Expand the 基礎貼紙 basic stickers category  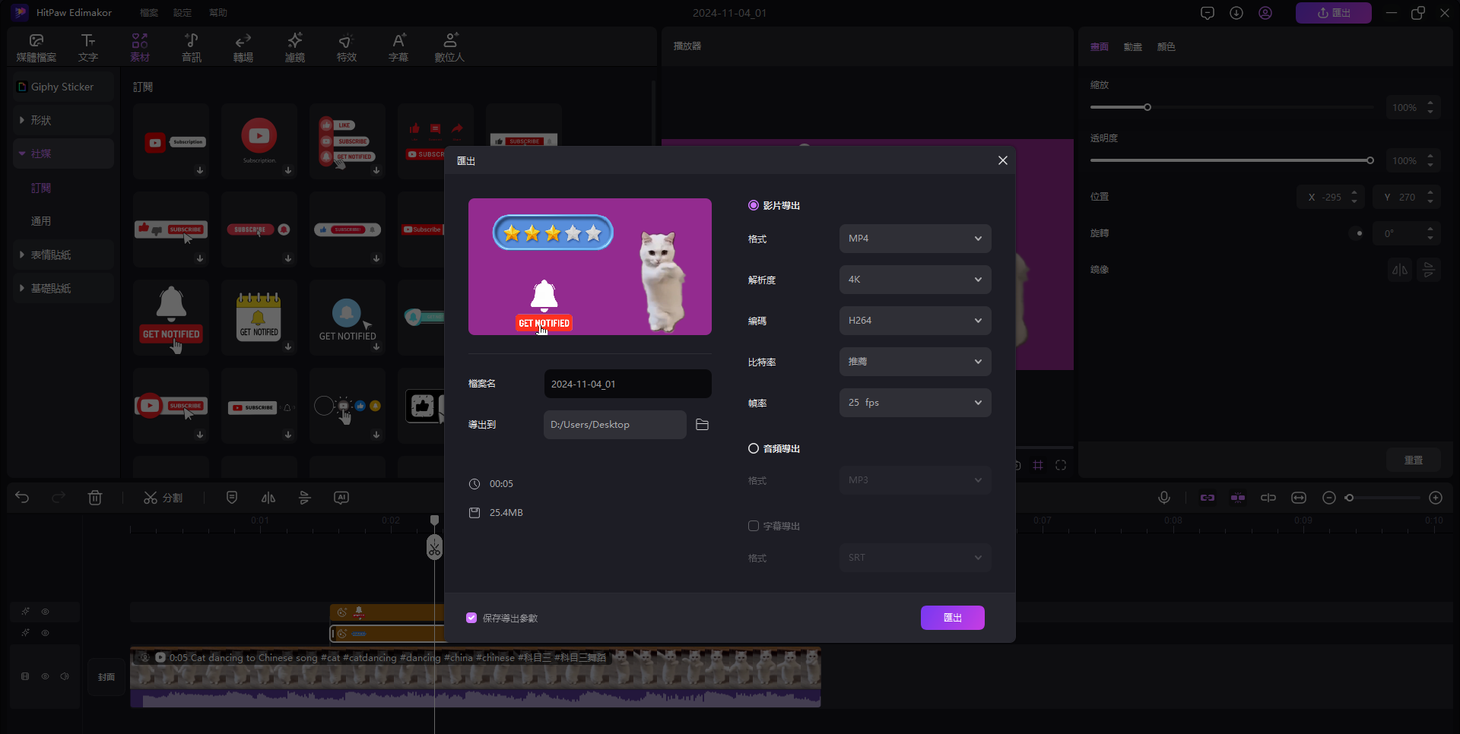[64, 288]
